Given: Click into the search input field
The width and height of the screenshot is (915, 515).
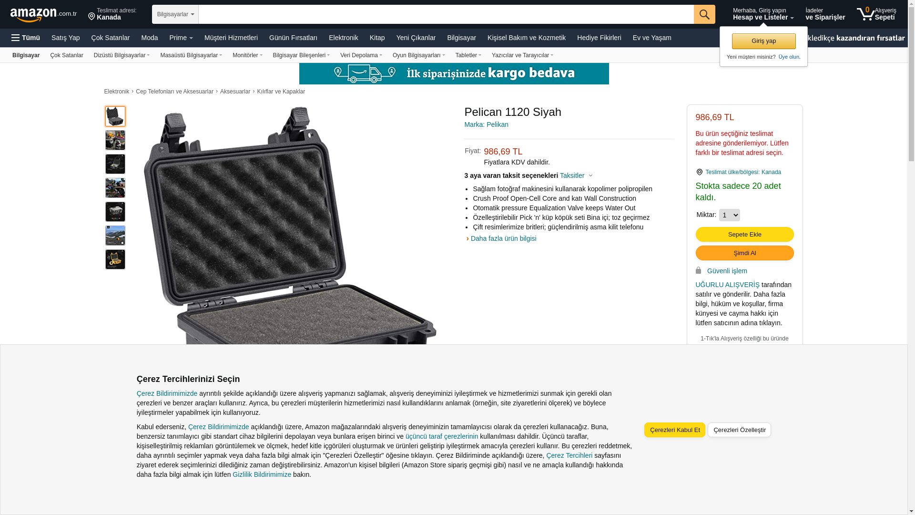Looking at the screenshot, I should (446, 14).
